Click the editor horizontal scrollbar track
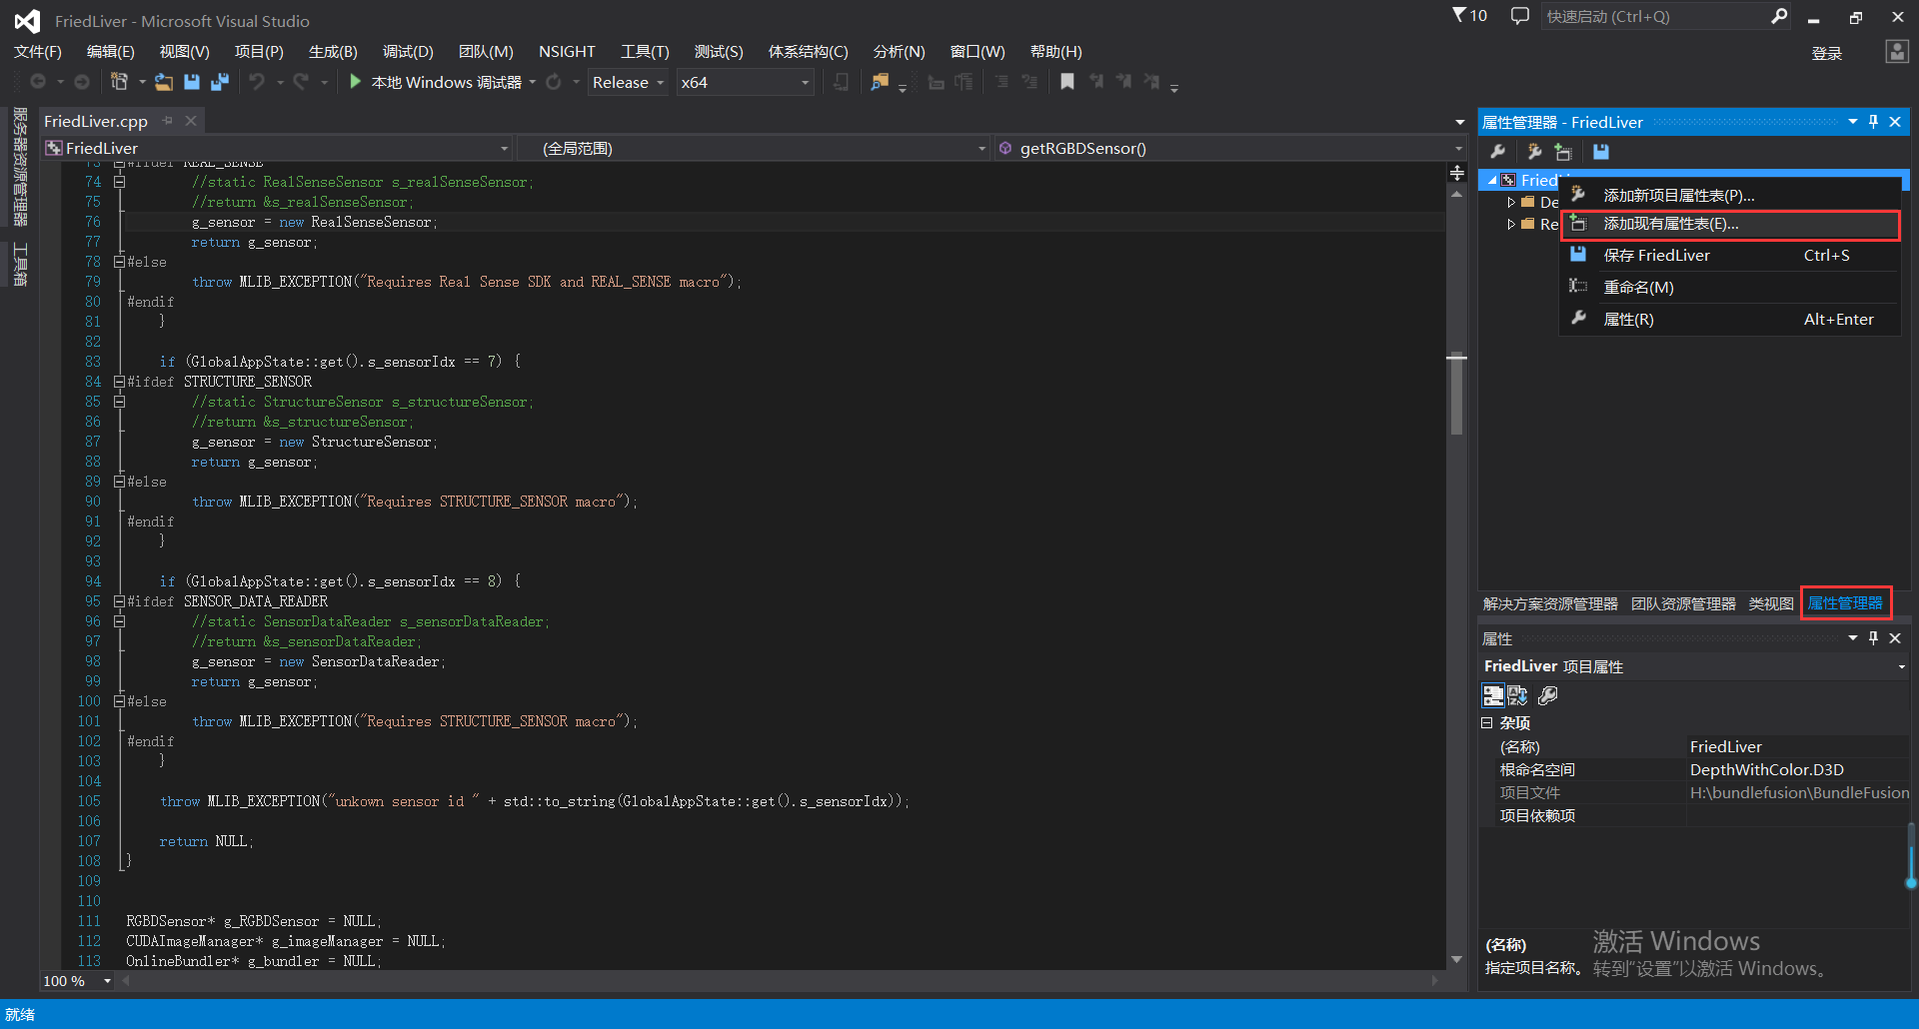 [x=780, y=981]
